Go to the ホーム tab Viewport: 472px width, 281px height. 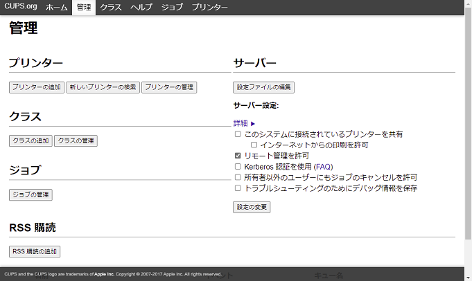pos(57,7)
